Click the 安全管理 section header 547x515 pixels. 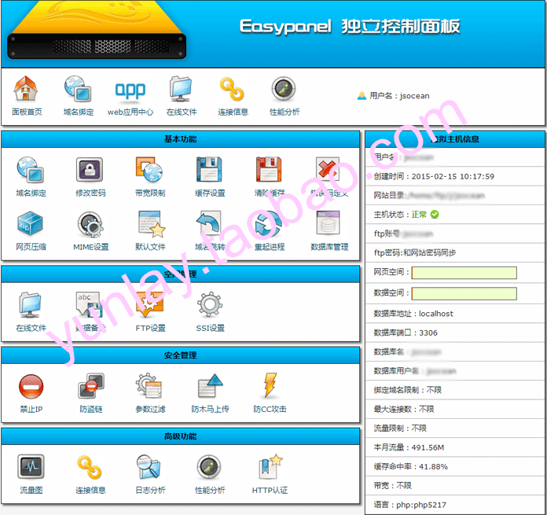click(x=180, y=355)
